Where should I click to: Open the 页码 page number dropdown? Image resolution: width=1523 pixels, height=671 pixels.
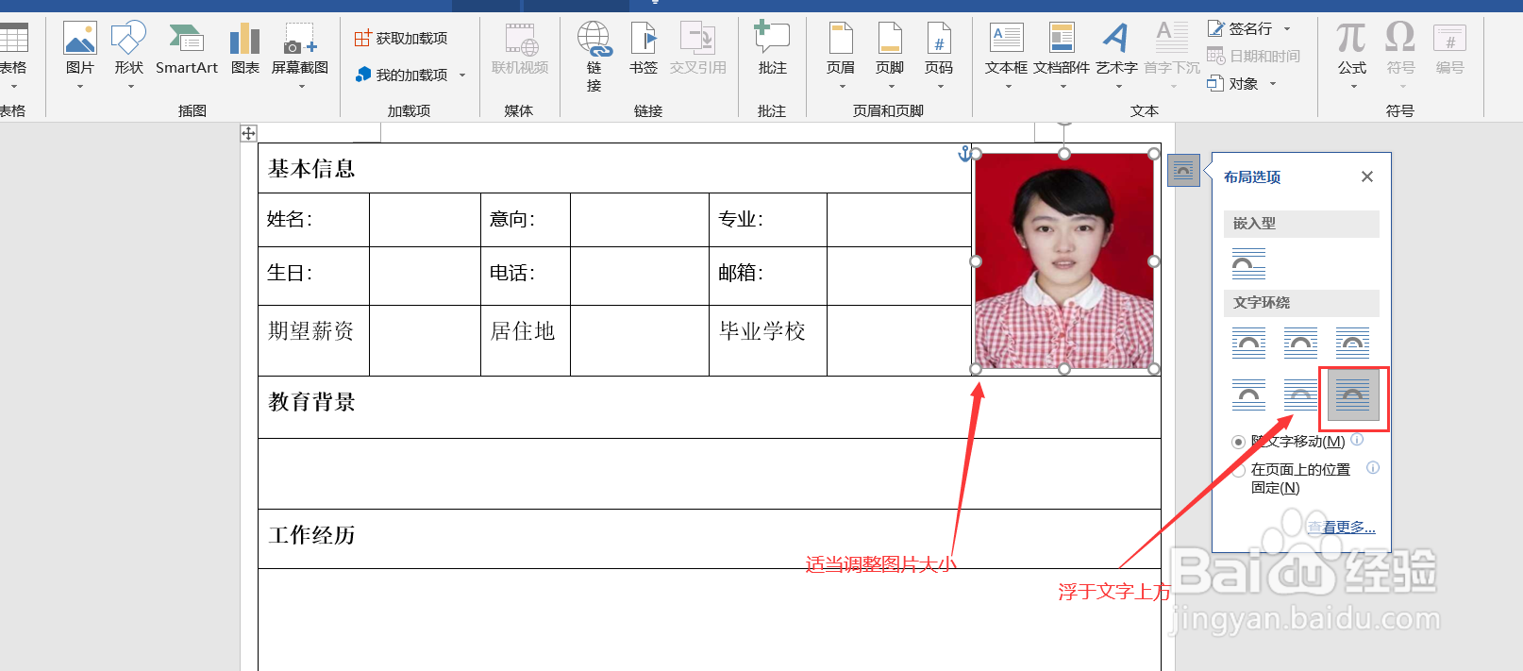coord(940,87)
